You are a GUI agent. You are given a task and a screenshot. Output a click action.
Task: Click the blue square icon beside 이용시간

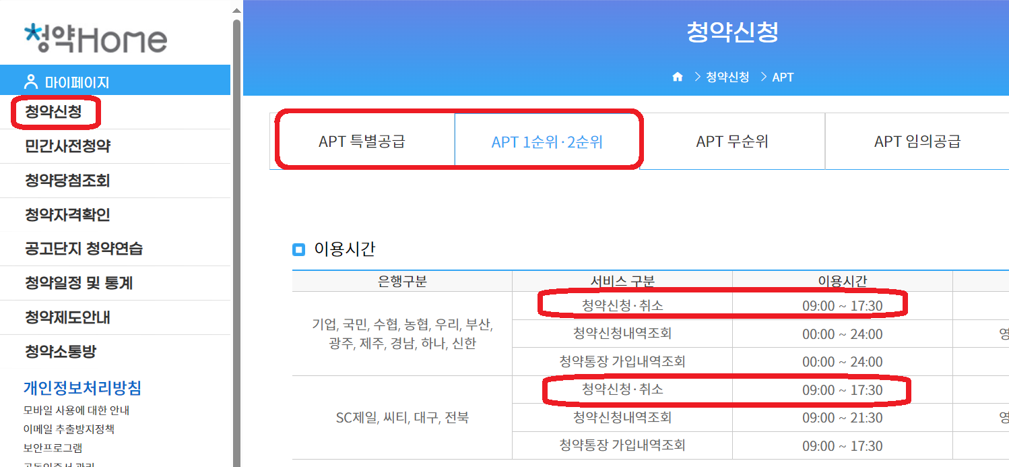pyautogui.click(x=299, y=249)
